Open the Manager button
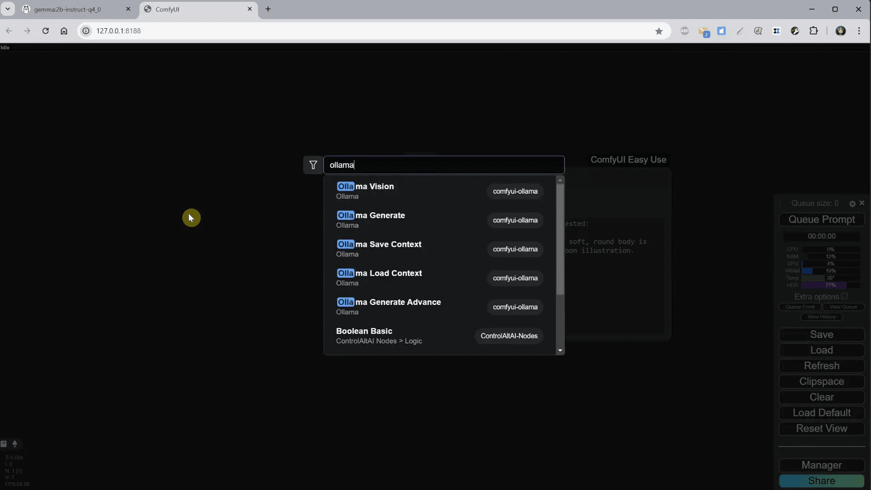 (821, 465)
